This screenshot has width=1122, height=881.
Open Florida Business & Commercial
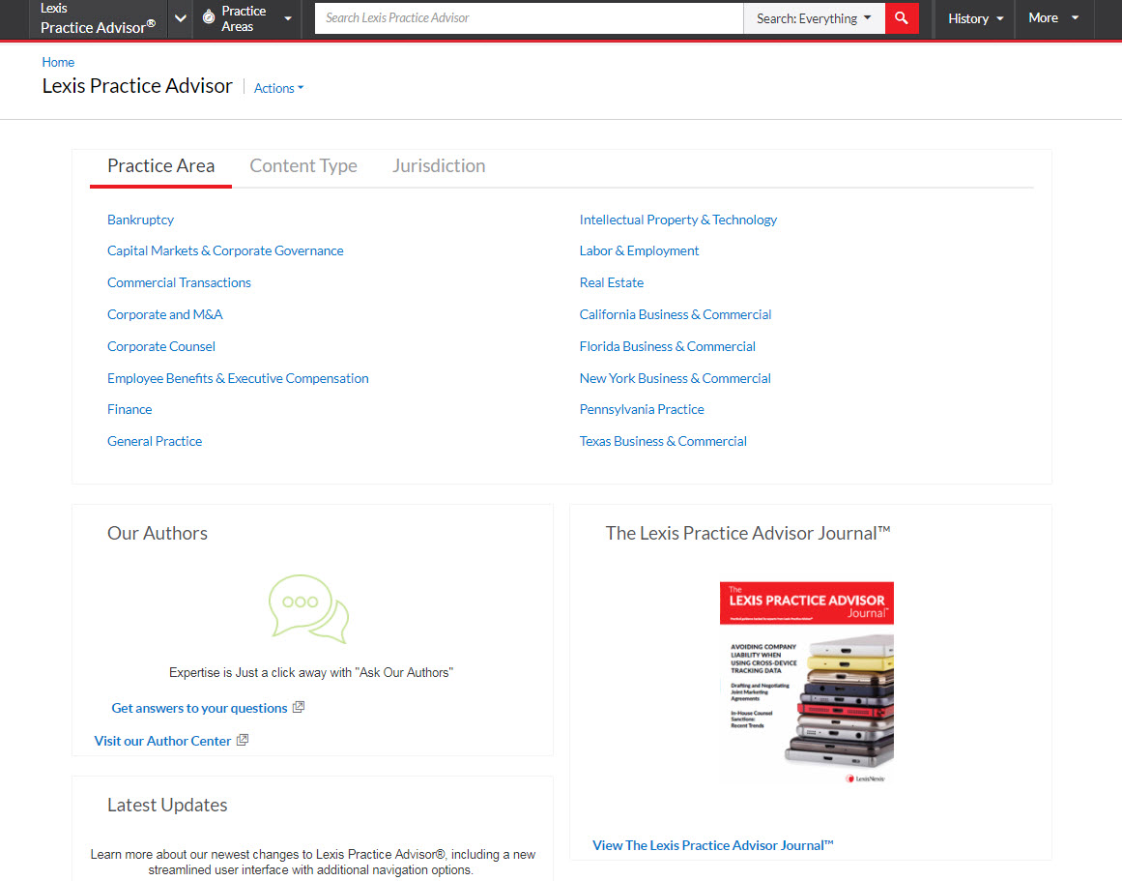[668, 346]
